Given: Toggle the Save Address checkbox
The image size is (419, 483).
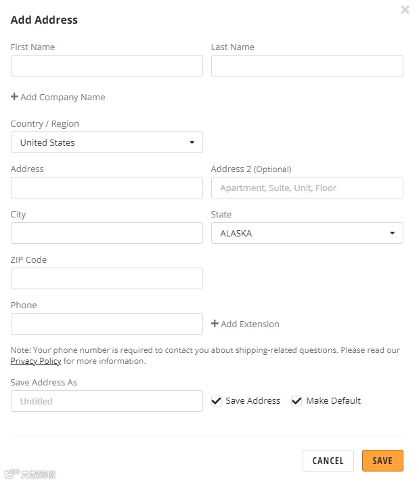Looking at the screenshot, I should click(217, 401).
